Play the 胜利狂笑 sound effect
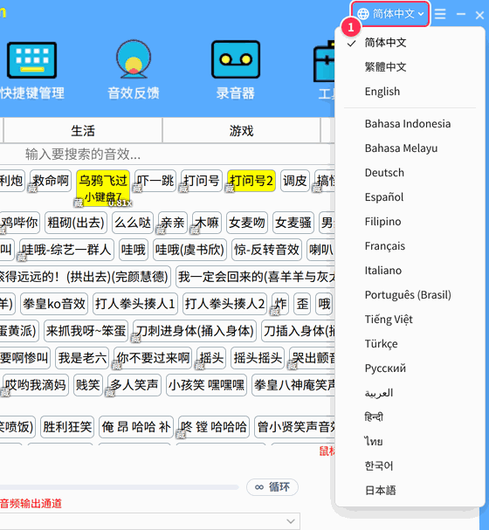 point(67,427)
